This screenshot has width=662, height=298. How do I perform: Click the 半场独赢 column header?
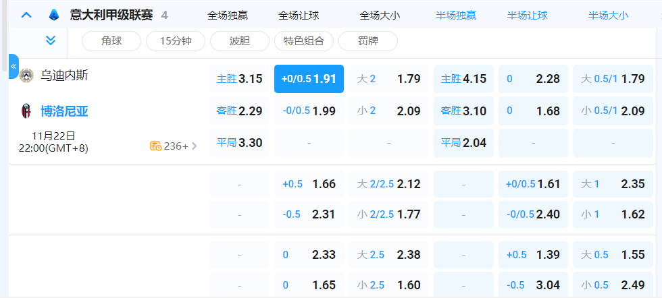pyautogui.click(x=456, y=16)
